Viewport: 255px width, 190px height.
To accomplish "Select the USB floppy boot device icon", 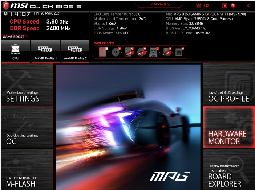I will 167,52.
